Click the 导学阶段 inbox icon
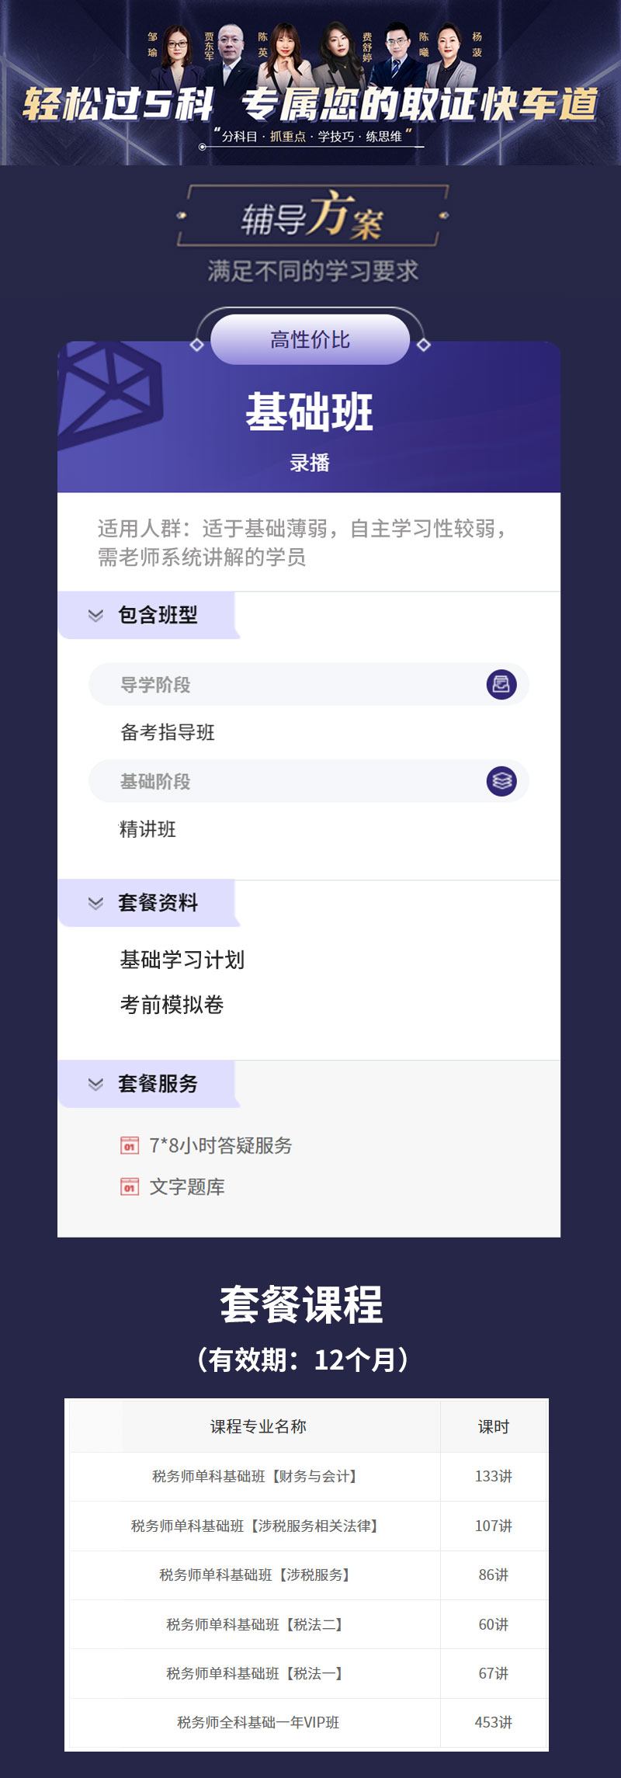 click(501, 684)
